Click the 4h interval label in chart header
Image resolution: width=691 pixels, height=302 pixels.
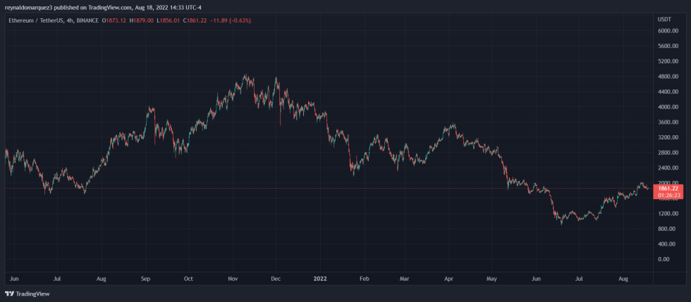[x=71, y=20]
